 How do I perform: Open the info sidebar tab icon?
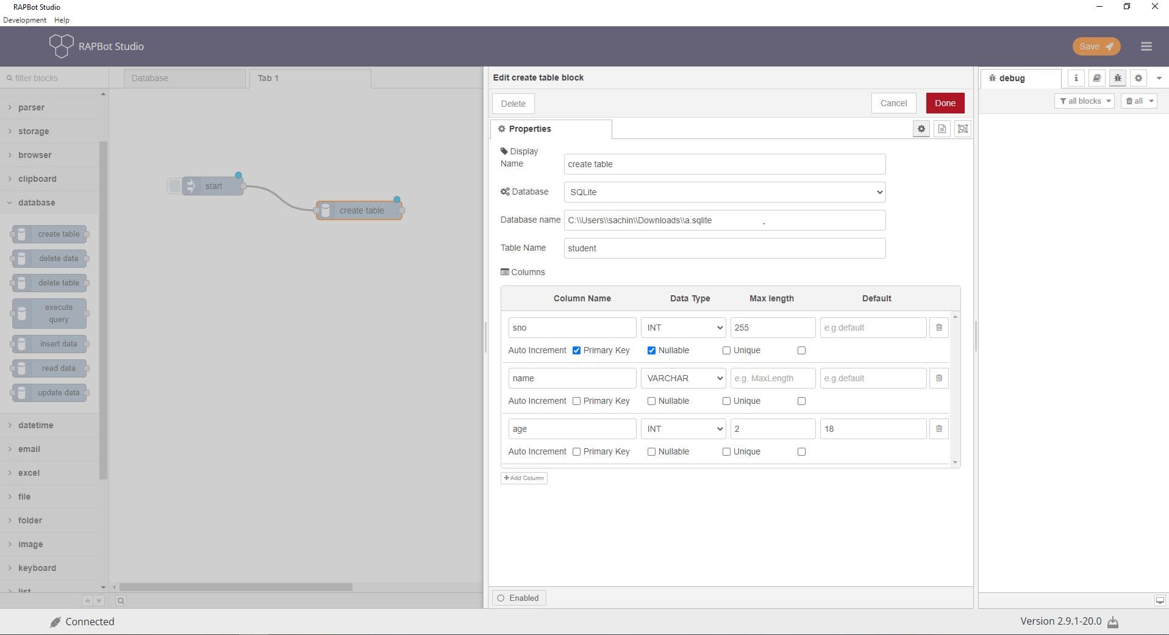point(1076,78)
